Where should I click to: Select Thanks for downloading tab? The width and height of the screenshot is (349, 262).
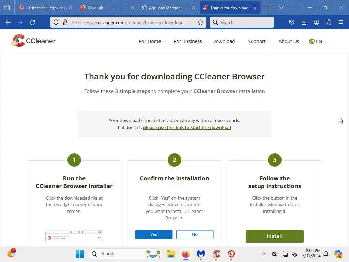230,8
